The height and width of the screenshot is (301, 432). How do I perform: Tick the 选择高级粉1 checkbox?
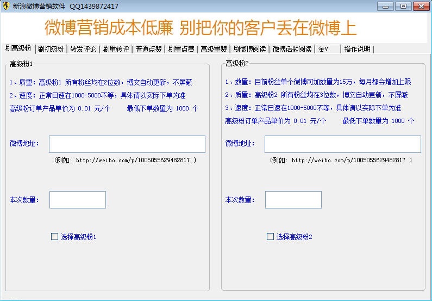click(54, 236)
